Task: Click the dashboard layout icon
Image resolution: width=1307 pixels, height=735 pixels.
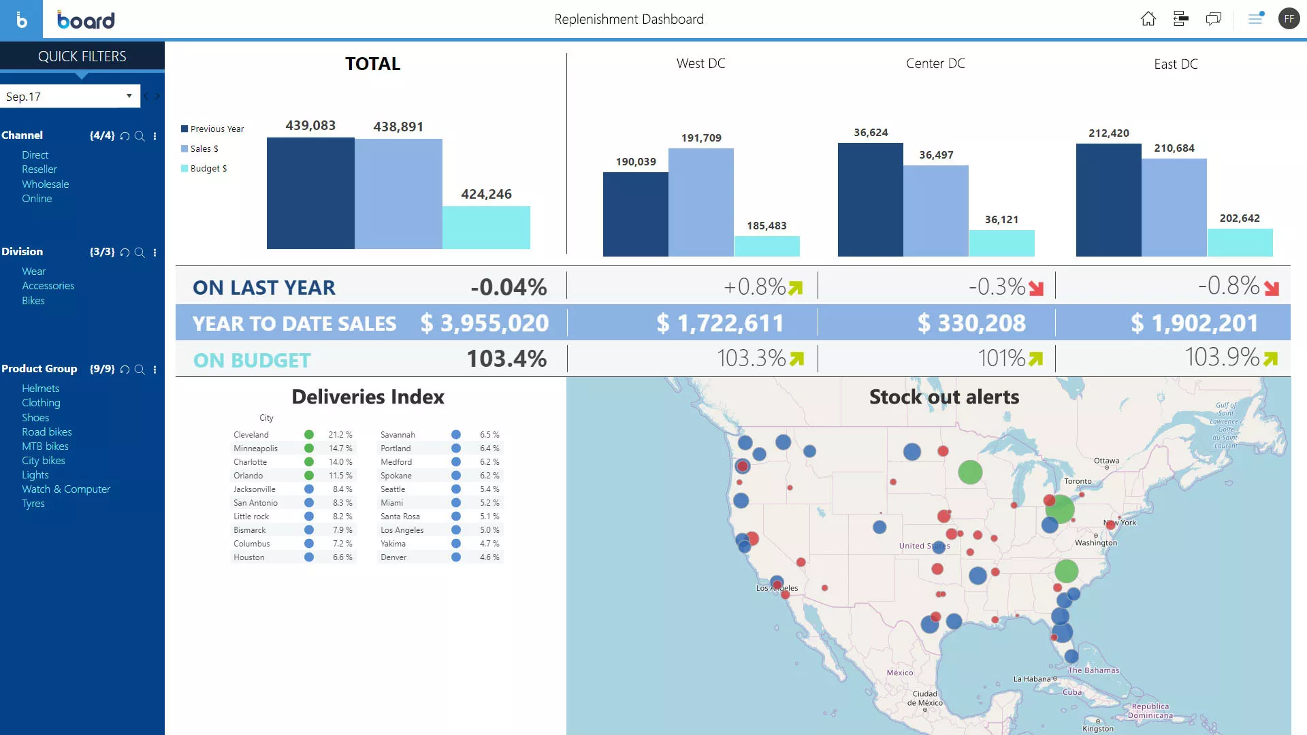Action: (1180, 18)
